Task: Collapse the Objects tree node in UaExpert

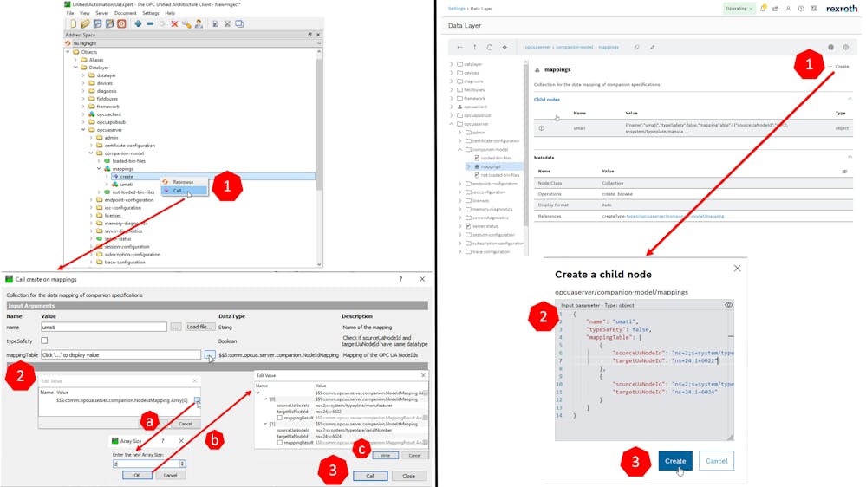Action: [68, 52]
